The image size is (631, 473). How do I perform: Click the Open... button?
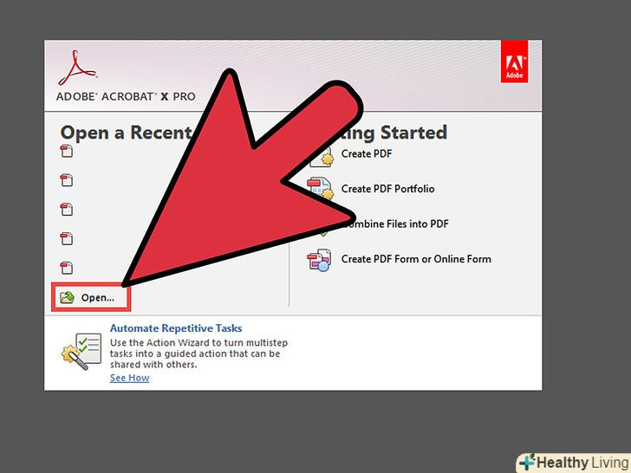pyautogui.click(x=91, y=297)
